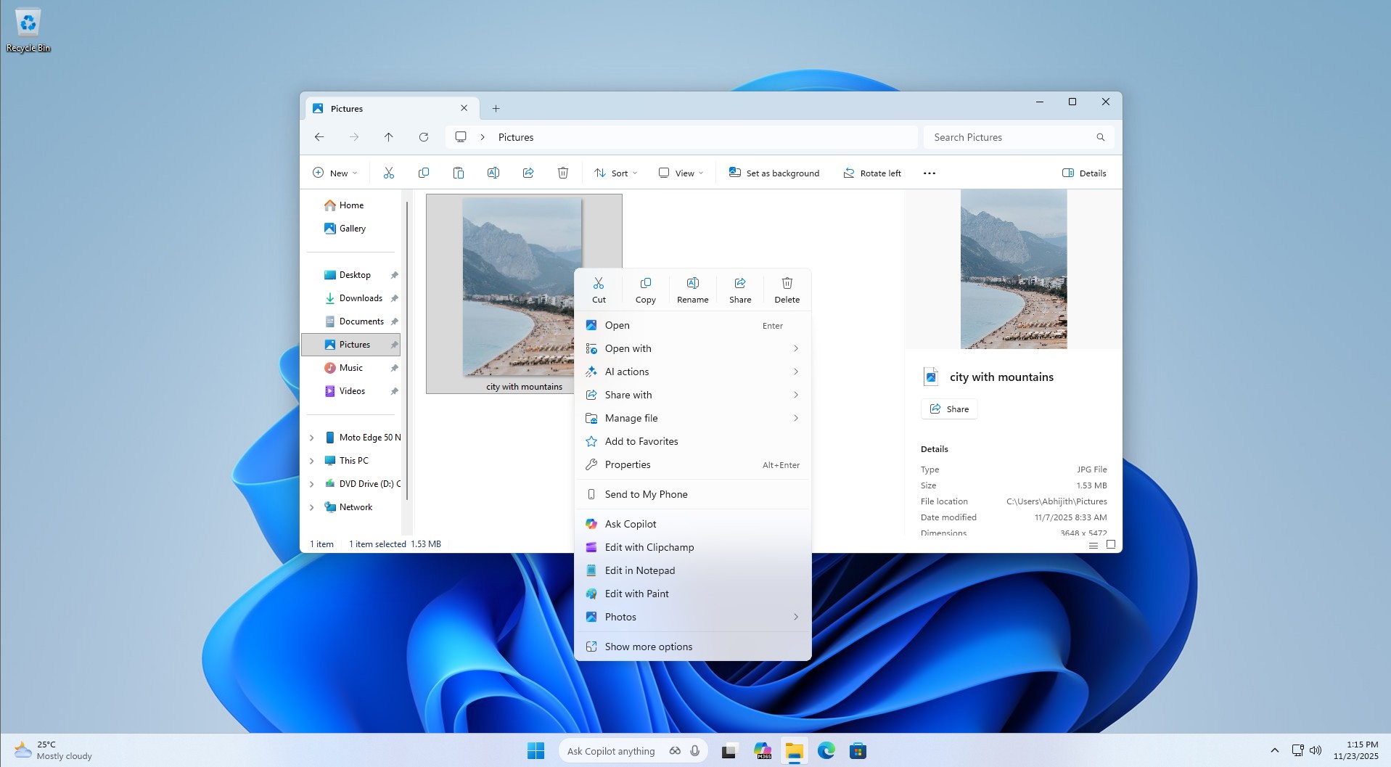Launch Microsoft Edge from the taskbar
This screenshot has height=767, width=1391.
[826, 750]
